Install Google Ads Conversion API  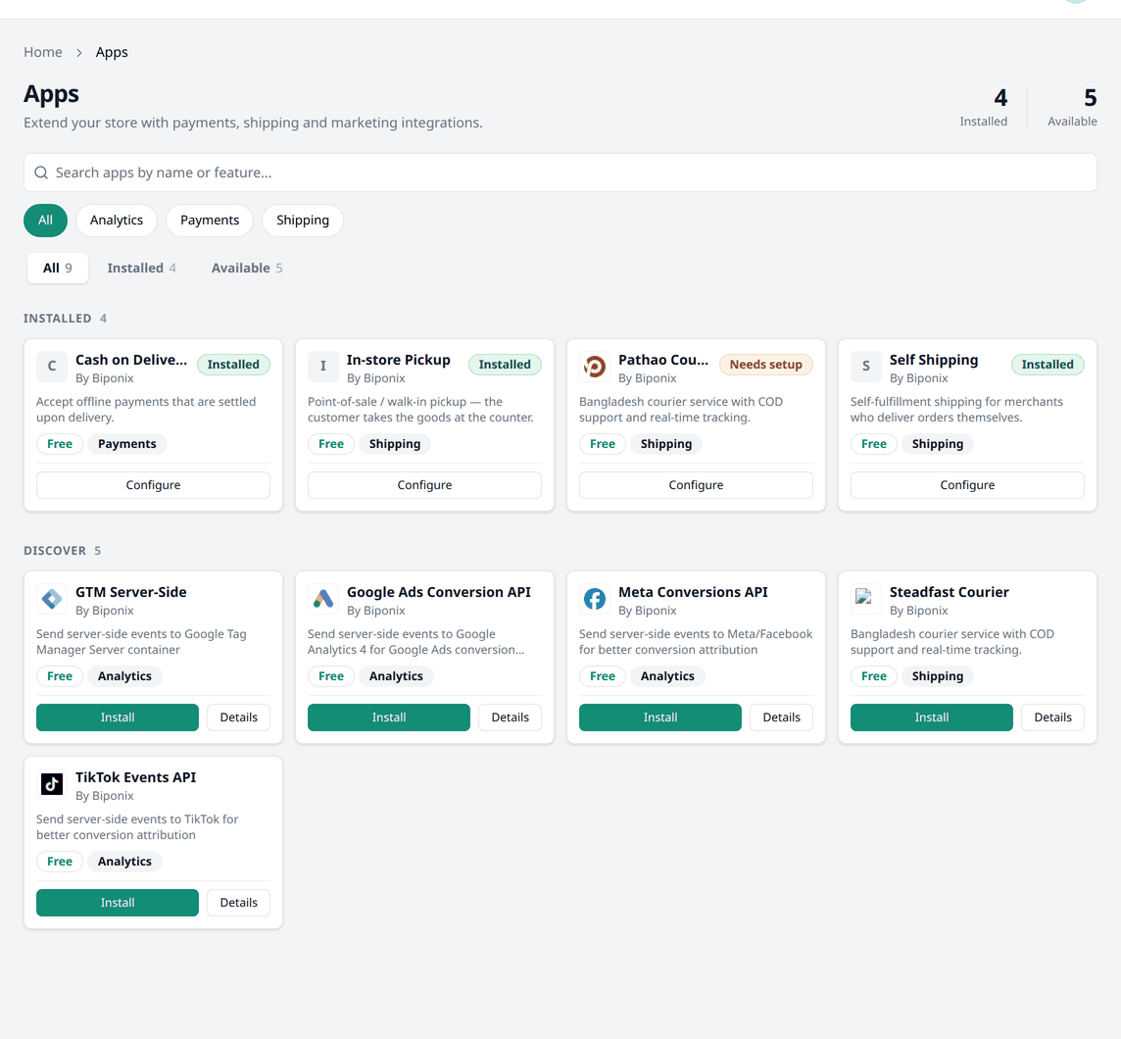coord(389,717)
